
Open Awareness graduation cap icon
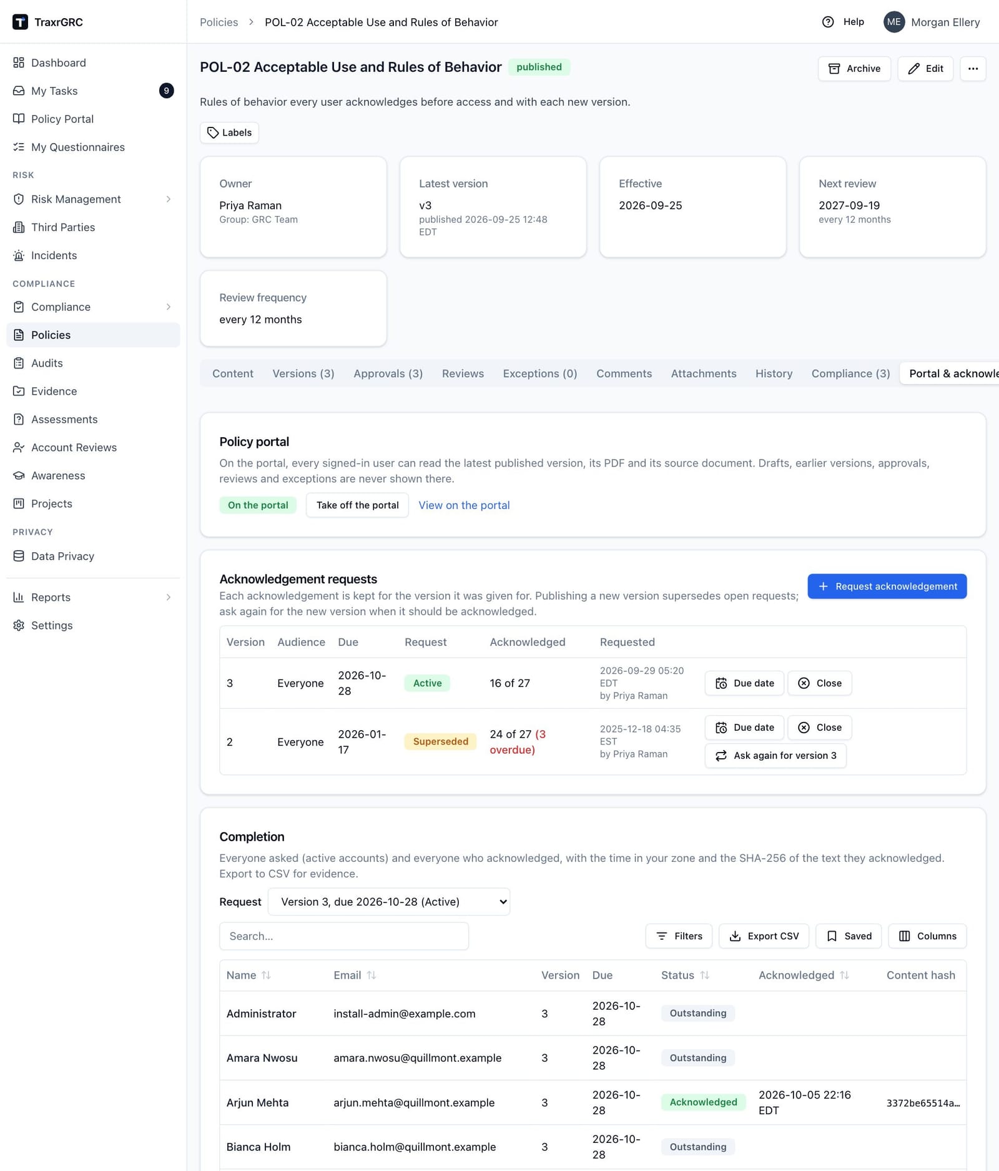click(19, 475)
